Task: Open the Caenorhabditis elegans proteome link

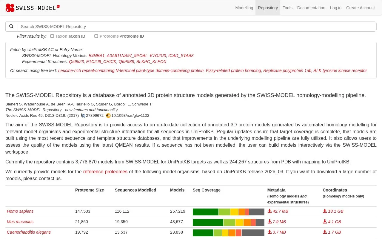Action: 29,232
